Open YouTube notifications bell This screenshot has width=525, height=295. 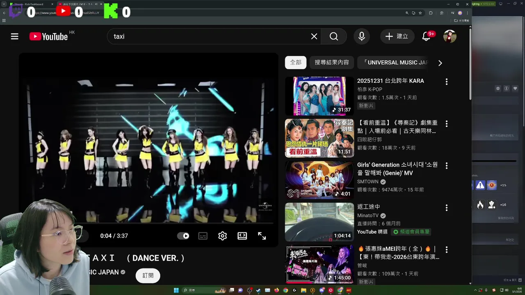(426, 36)
